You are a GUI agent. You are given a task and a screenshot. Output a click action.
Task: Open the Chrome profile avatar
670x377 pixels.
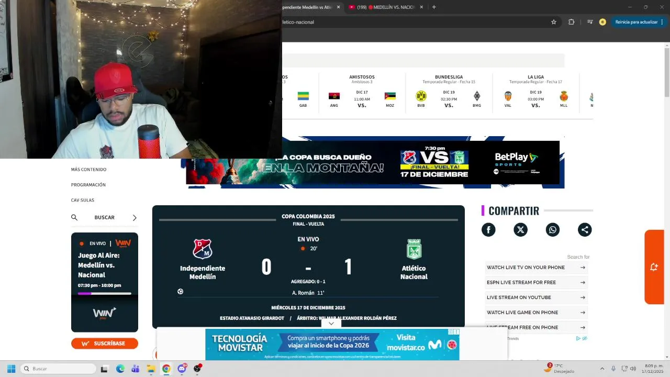[x=602, y=22]
